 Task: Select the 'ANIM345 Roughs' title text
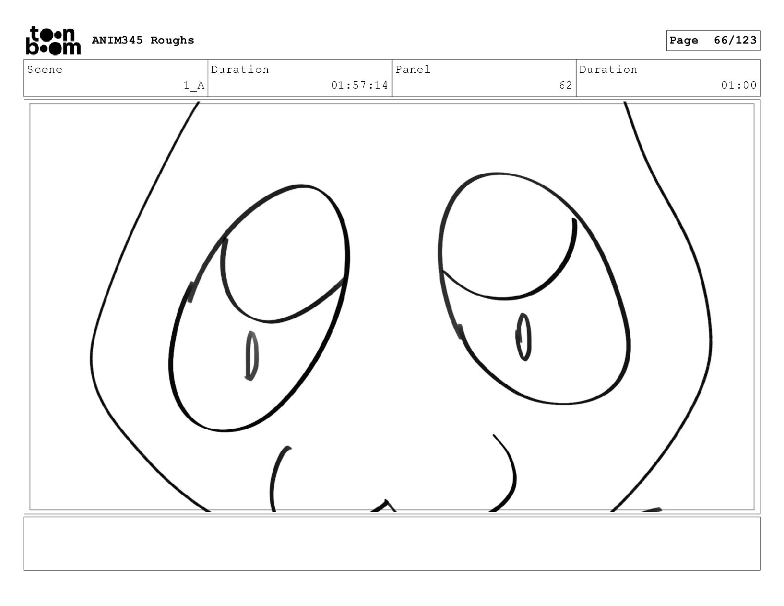tap(143, 41)
